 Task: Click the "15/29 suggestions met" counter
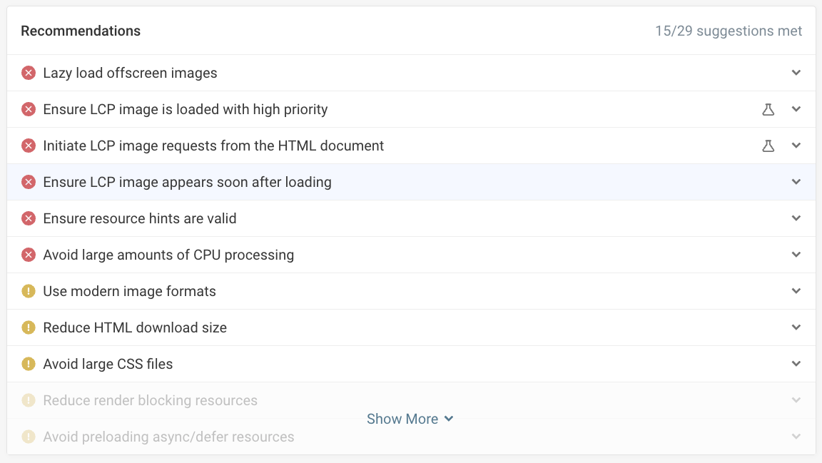pos(728,31)
